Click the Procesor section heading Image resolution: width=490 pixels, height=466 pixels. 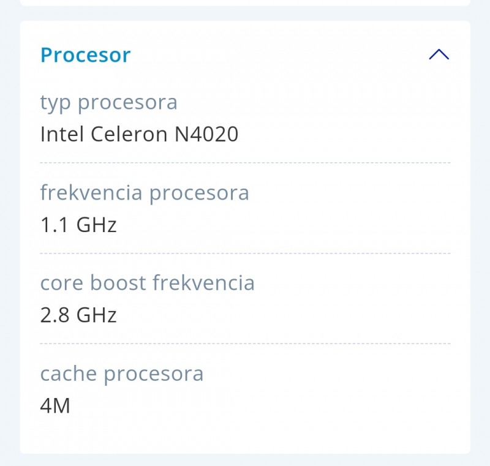pyautogui.click(x=86, y=55)
